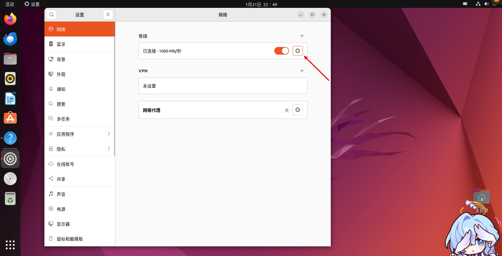This screenshot has height=256, width=502.
Task: Open network proxy gear settings
Action: (x=297, y=110)
